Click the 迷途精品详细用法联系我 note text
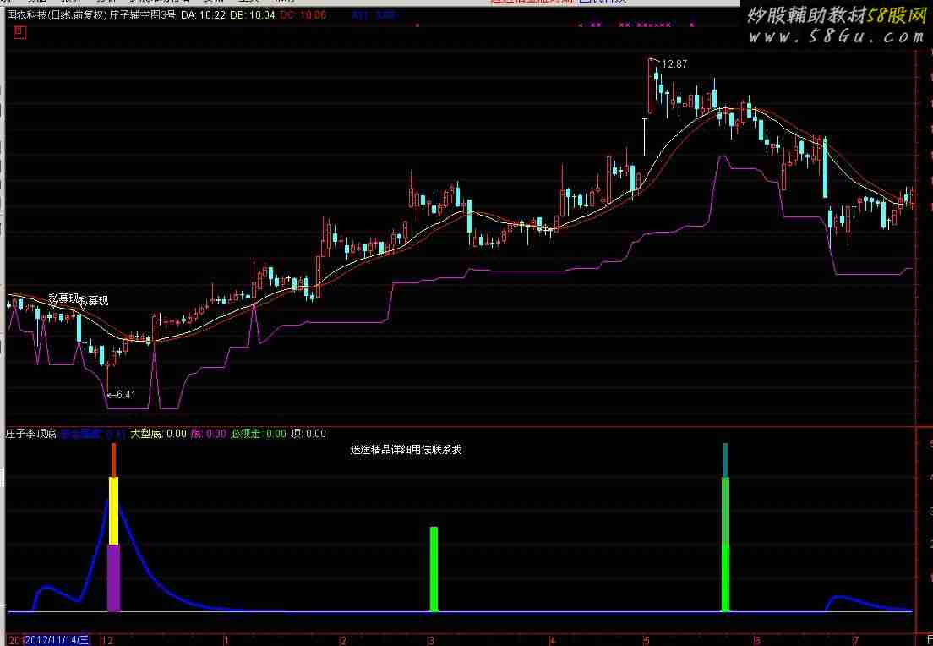Screen dimensions: 933x646 click(x=406, y=450)
